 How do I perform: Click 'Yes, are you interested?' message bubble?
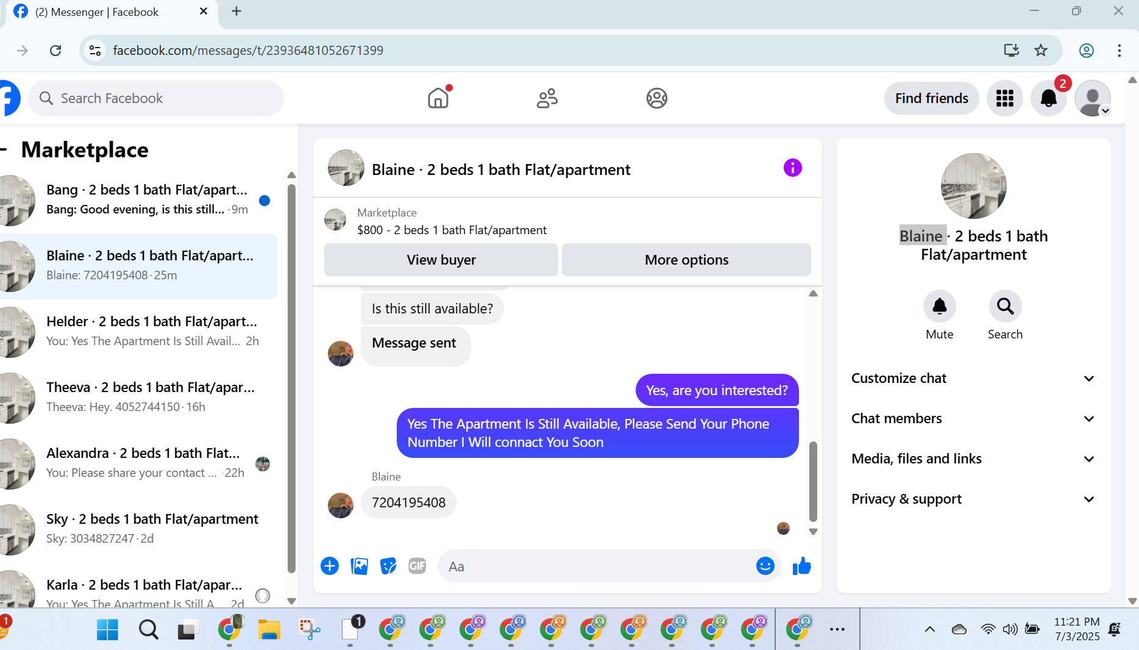pos(717,390)
